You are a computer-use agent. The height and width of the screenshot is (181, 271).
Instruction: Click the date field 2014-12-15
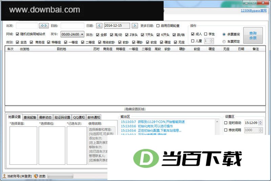[x=117, y=25]
